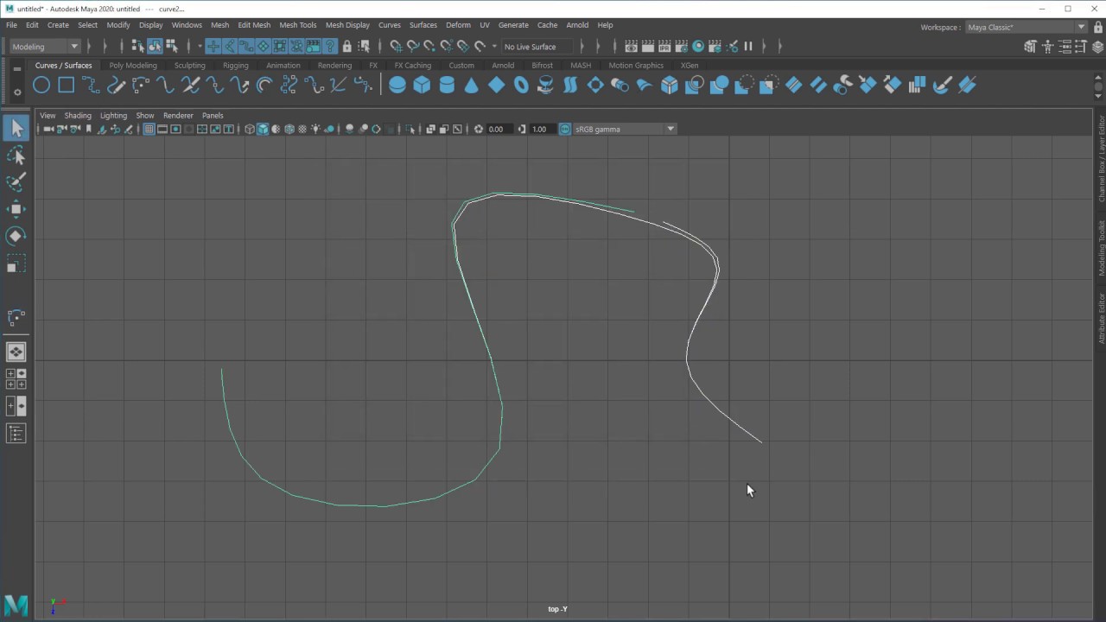This screenshot has width=1106, height=622.
Task: Choose the Scale tool in Tool Box
Action: (16, 263)
